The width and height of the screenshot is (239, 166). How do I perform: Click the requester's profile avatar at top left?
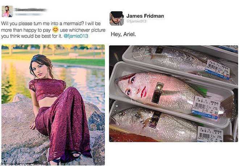[x=7, y=11]
